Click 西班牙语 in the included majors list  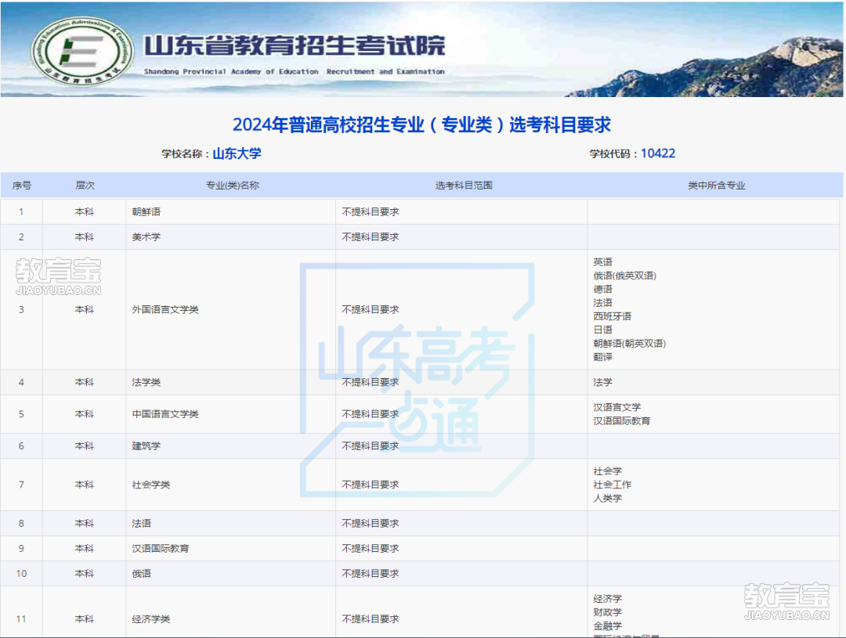tap(613, 316)
